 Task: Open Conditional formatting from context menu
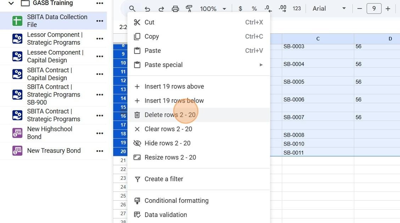coord(199,201)
